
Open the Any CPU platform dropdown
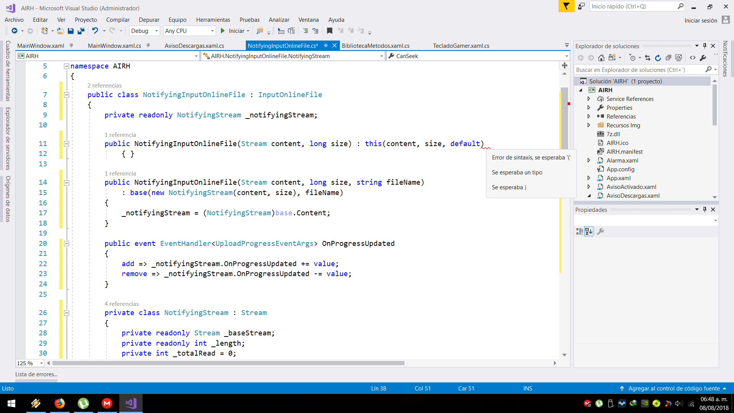coord(189,31)
